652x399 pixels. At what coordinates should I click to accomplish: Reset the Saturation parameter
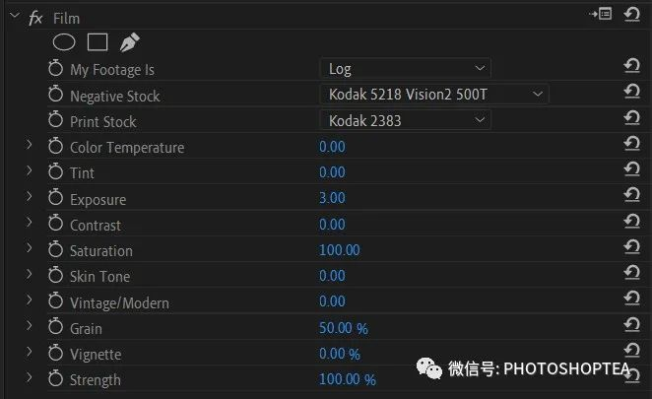click(631, 246)
